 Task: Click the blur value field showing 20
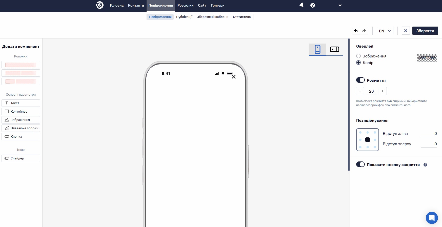coord(371,91)
